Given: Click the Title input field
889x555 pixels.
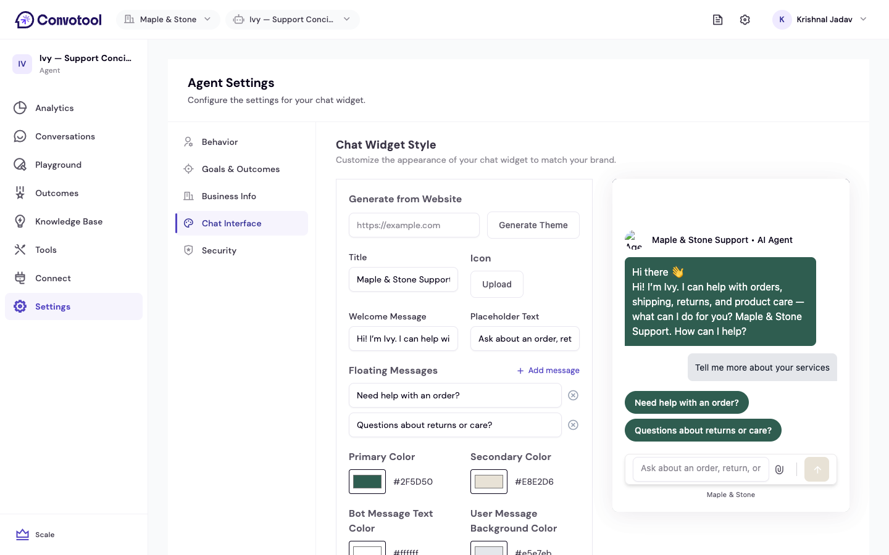Looking at the screenshot, I should pos(403,279).
